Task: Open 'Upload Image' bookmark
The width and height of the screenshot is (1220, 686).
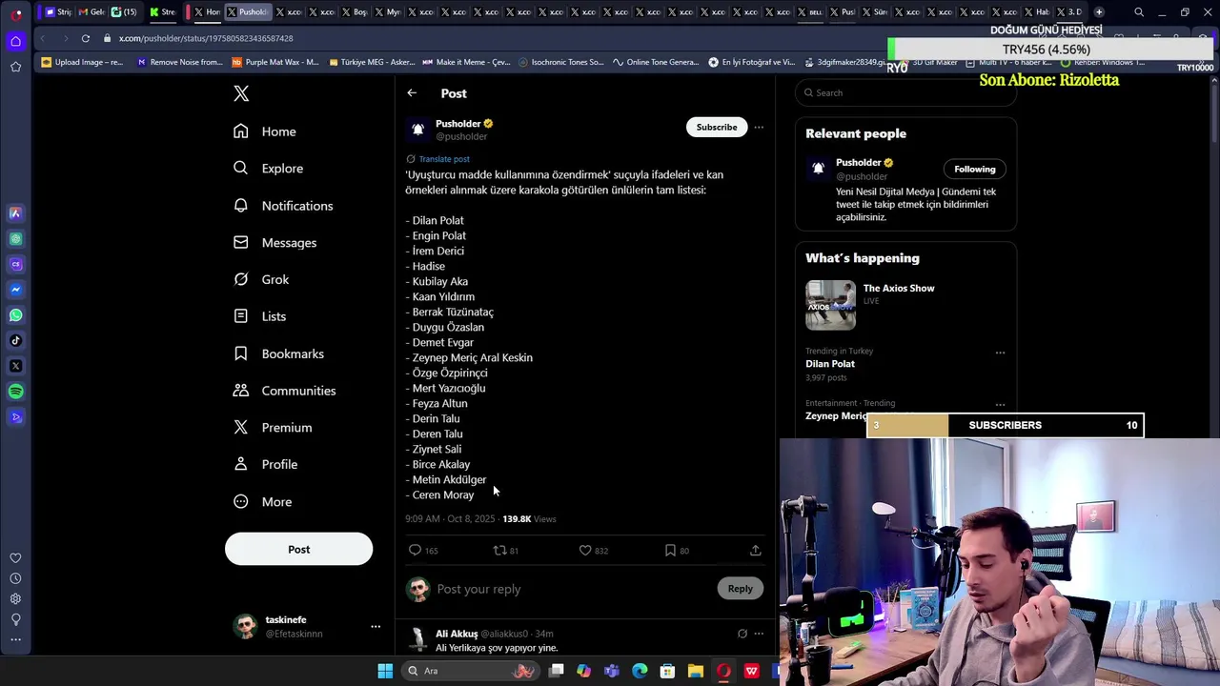Action: 83,62
